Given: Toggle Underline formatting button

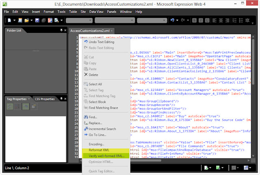Looking at the screenshot, I should pos(207,20).
